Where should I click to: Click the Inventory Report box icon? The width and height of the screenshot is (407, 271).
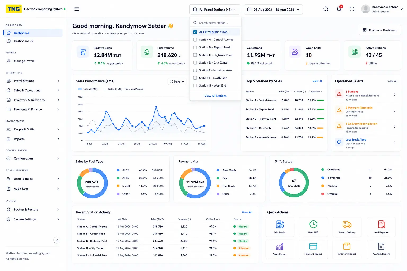pos(347,246)
